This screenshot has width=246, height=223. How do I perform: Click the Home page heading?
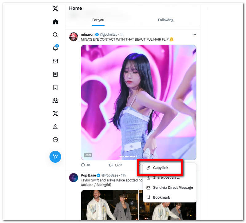coord(75,8)
